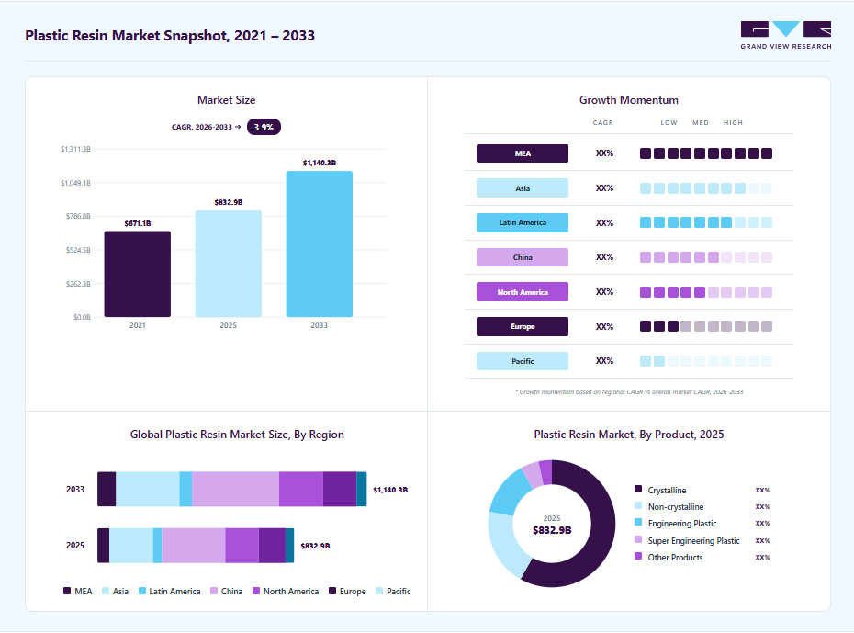Click the Europe legend swatch under region chart
Image resolution: width=854 pixels, height=633 pixels.
pos(332,591)
